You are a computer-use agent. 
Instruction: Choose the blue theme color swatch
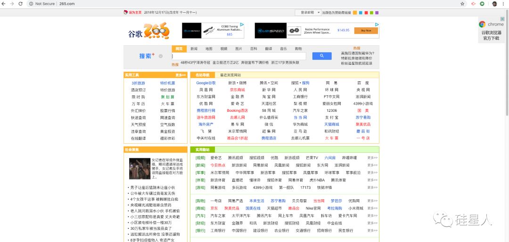(361, 13)
